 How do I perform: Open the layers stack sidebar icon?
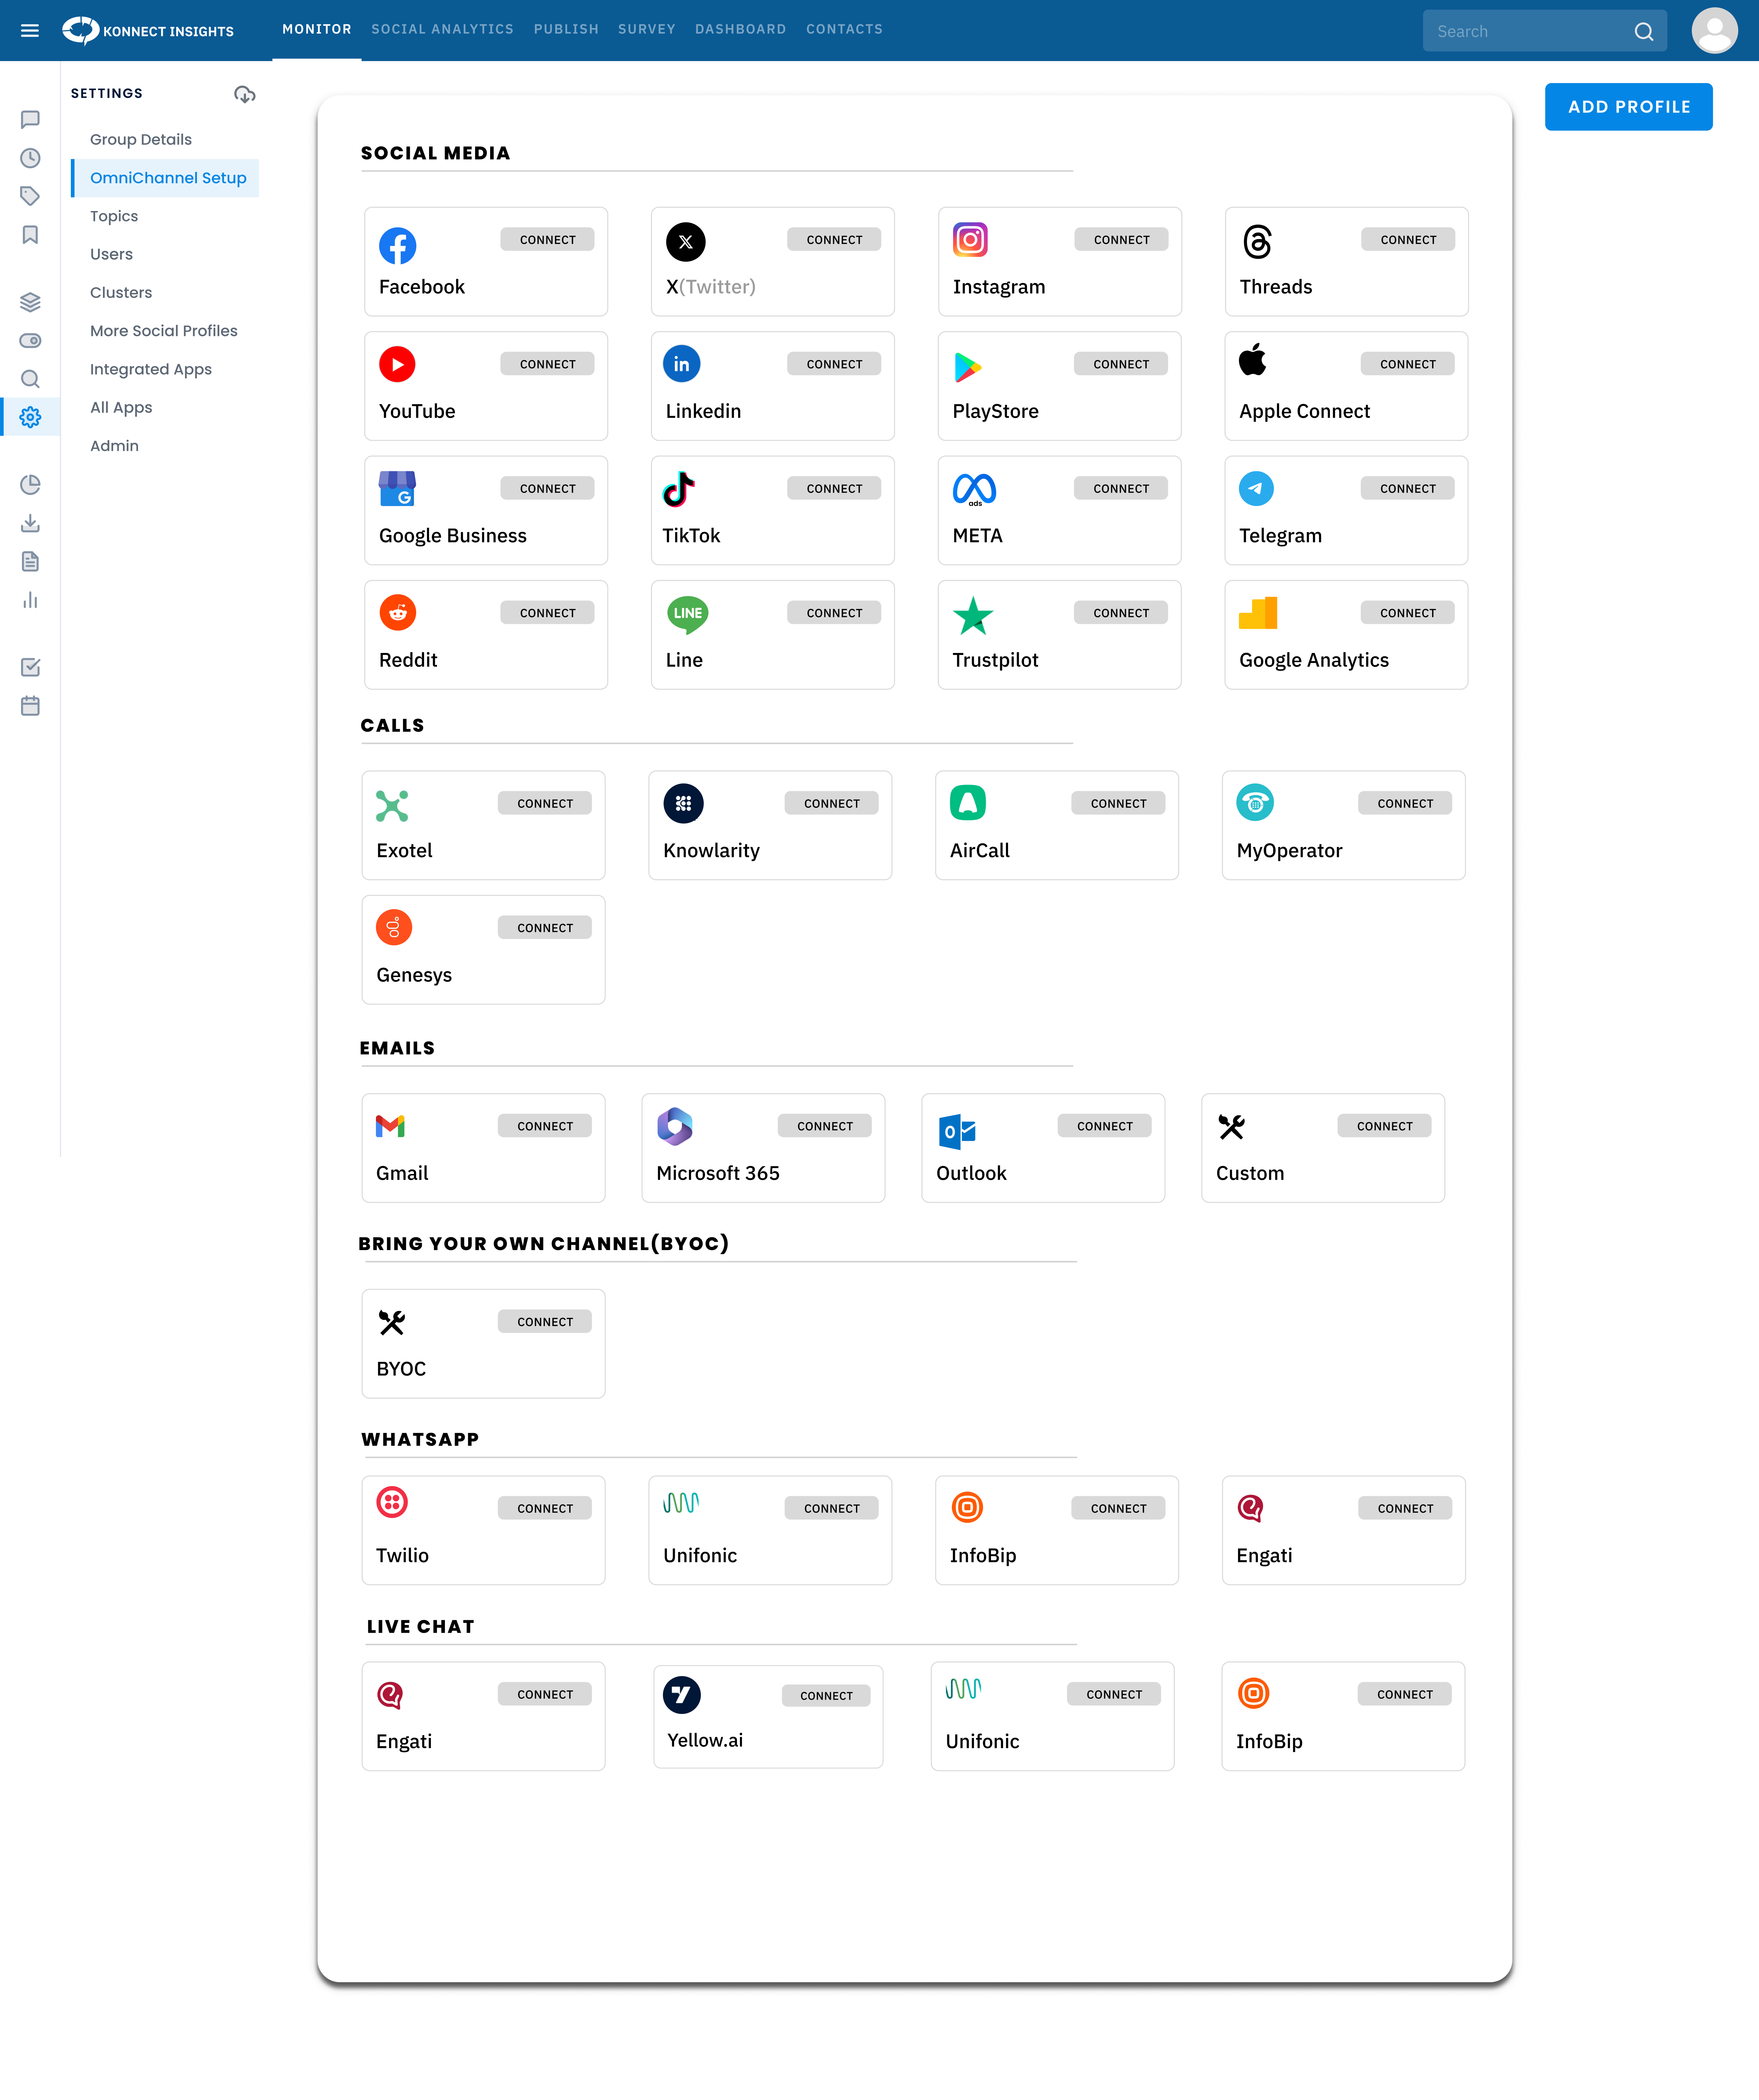pyautogui.click(x=30, y=302)
